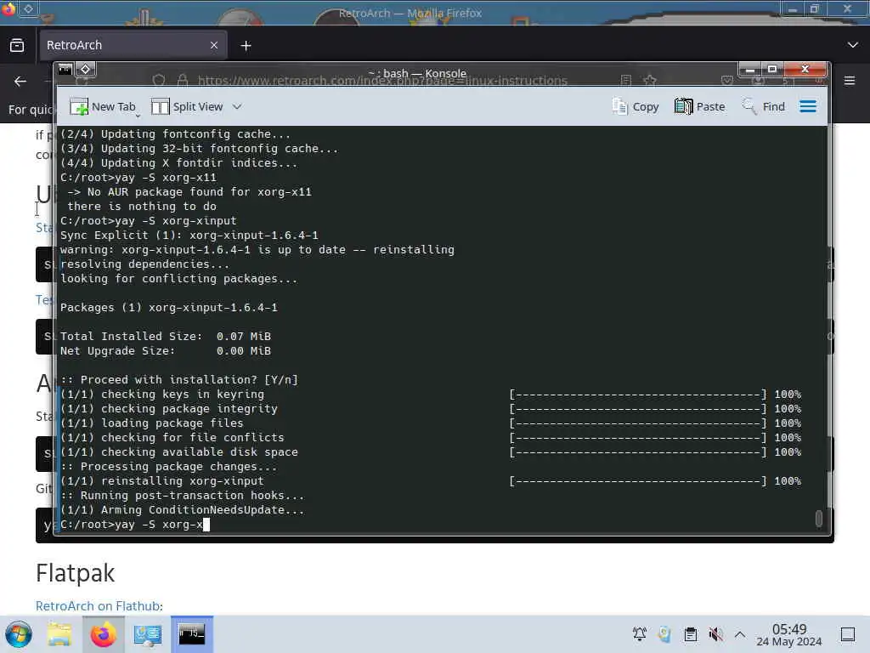Click the Flatpak heading on the page
Screen dimensions: 870x653
75,573
